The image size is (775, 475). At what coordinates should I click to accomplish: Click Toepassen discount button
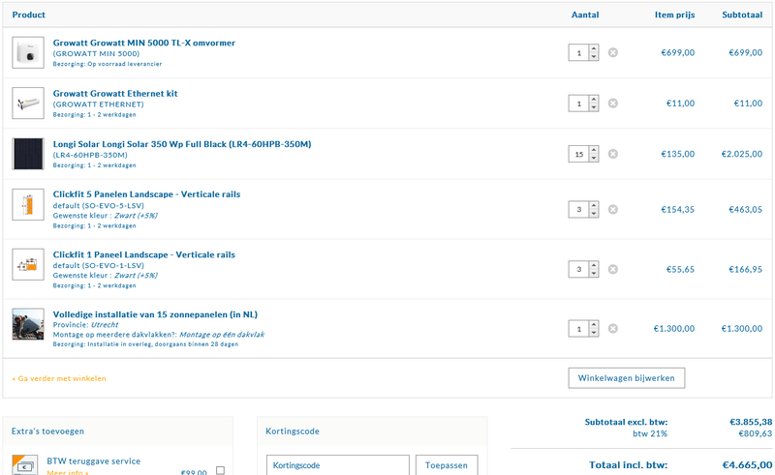pyautogui.click(x=447, y=465)
